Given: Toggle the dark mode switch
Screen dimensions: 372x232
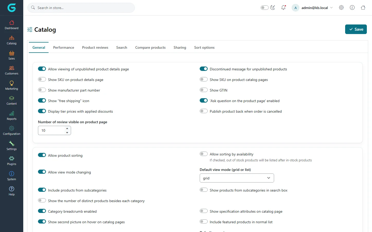Looking at the screenshot, I should 265,8.
